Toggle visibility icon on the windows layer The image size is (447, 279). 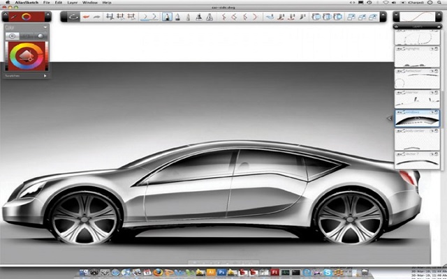click(398, 112)
